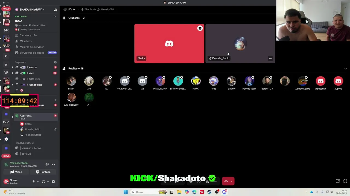Open headphone options arrow next to headset

pos(48,182)
